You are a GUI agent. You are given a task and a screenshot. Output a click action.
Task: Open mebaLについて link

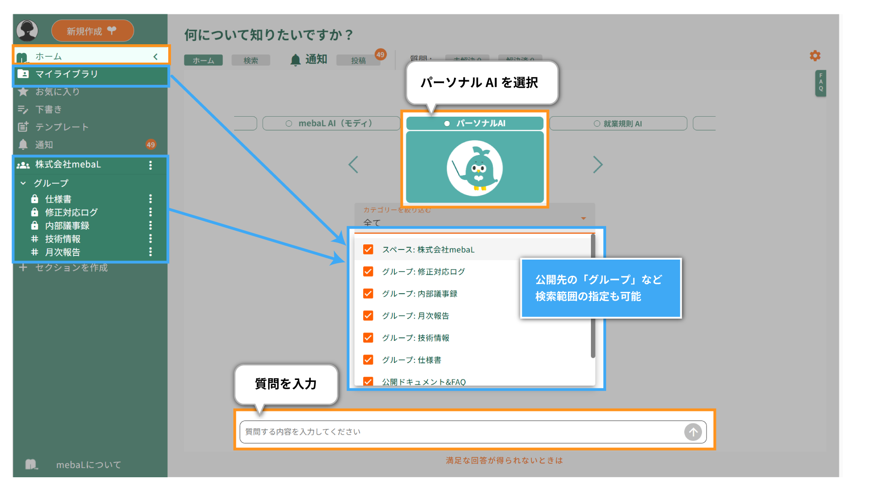coord(88,465)
